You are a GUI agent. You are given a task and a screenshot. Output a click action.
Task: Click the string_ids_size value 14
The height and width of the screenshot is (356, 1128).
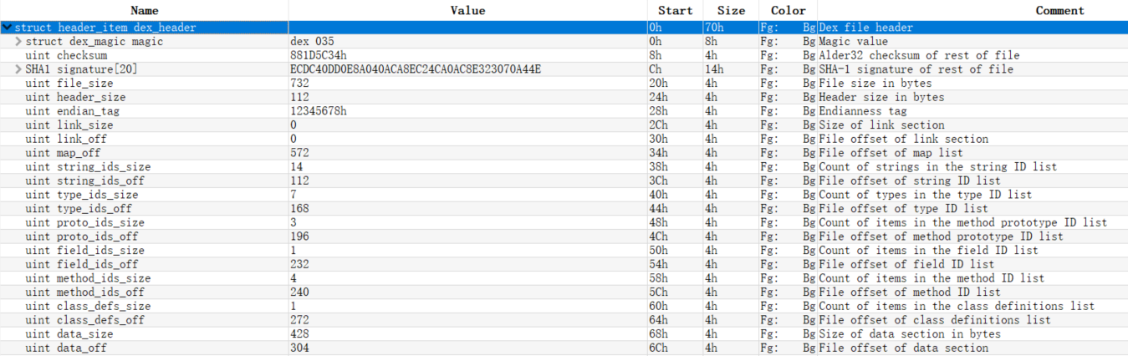coord(297,167)
